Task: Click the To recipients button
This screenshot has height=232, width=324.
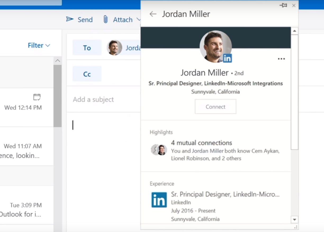Action: 87,48
